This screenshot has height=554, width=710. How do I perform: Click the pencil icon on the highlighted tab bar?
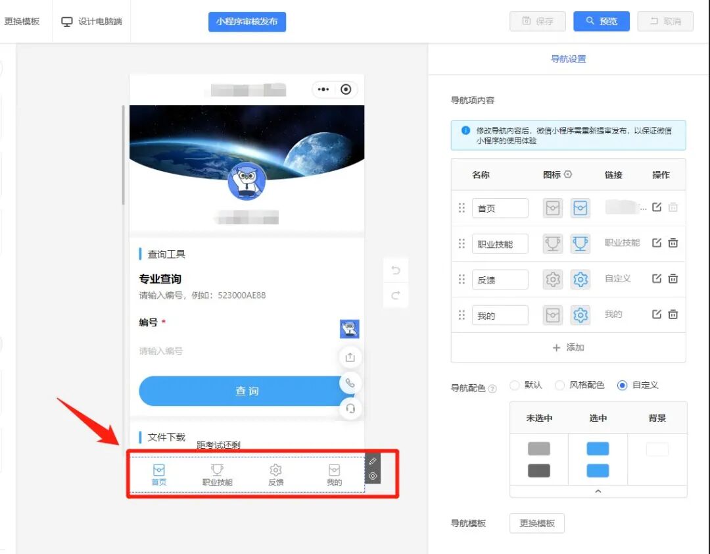point(373,462)
